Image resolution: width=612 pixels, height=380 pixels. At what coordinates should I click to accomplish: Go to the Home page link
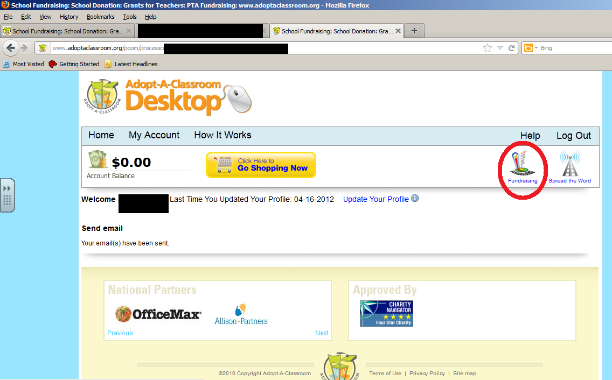pyautogui.click(x=101, y=135)
